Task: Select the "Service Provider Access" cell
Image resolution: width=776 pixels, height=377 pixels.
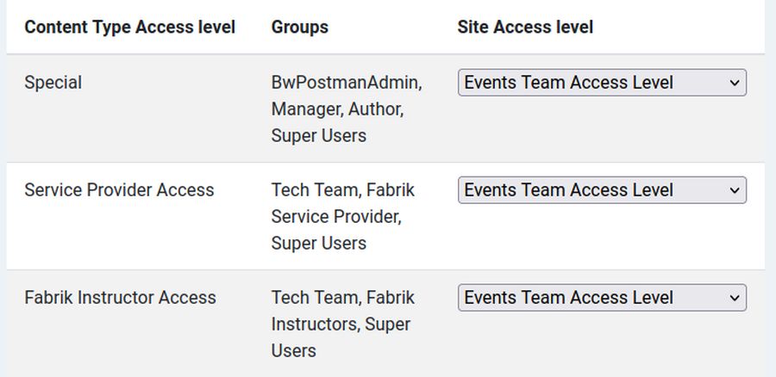Action: (x=119, y=190)
